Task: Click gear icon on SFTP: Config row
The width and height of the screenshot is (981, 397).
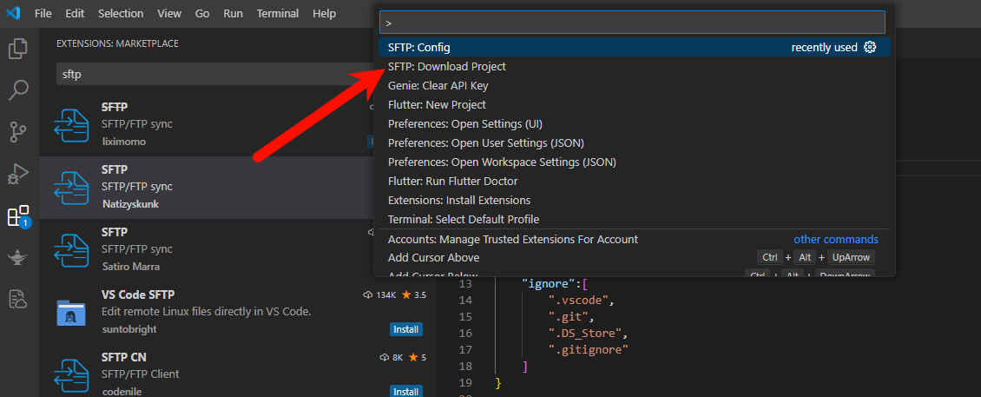Action: pos(870,47)
